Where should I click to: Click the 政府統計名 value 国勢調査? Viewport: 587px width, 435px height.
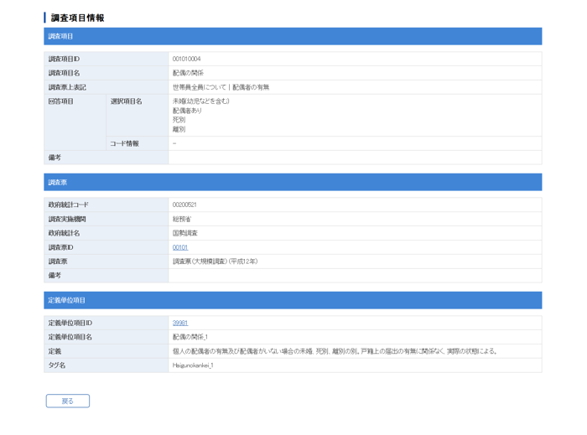click(185, 233)
